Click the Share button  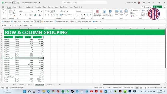157,7
